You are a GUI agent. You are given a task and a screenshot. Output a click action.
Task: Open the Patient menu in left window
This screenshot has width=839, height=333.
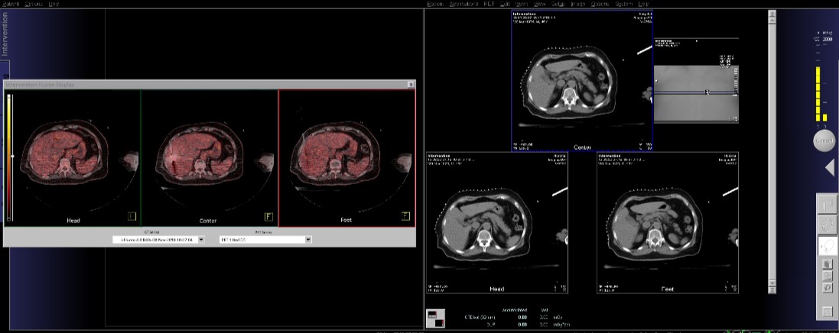[x=10, y=4]
